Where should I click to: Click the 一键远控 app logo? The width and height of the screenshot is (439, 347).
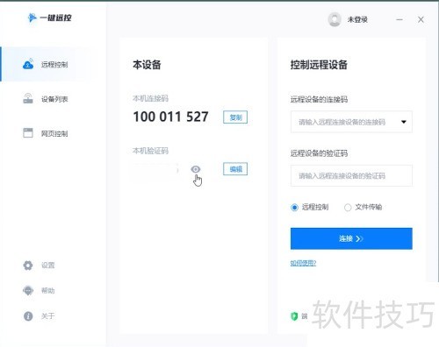pyautogui.click(x=49, y=18)
